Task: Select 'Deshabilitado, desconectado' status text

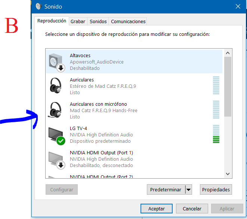Action: [x=101, y=165]
